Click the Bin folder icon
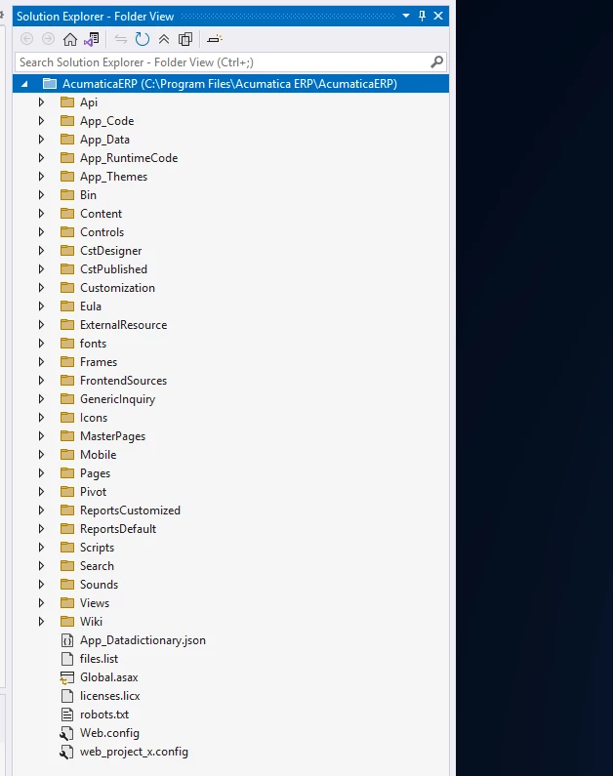Viewport: 613px width, 776px height. point(67,195)
